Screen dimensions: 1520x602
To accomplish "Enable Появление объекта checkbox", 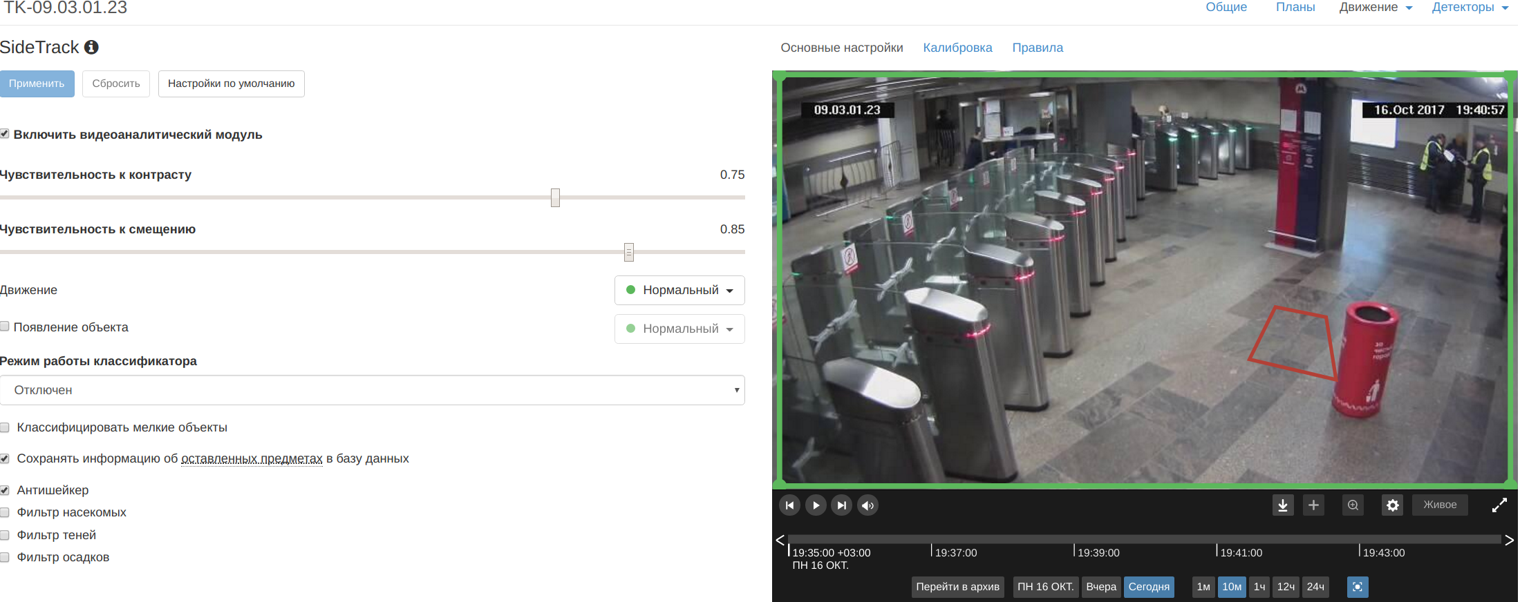I will click(x=5, y=327).
